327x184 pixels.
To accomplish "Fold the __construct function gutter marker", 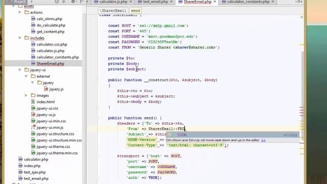I will pyautogui.click(x=98, y=80).
